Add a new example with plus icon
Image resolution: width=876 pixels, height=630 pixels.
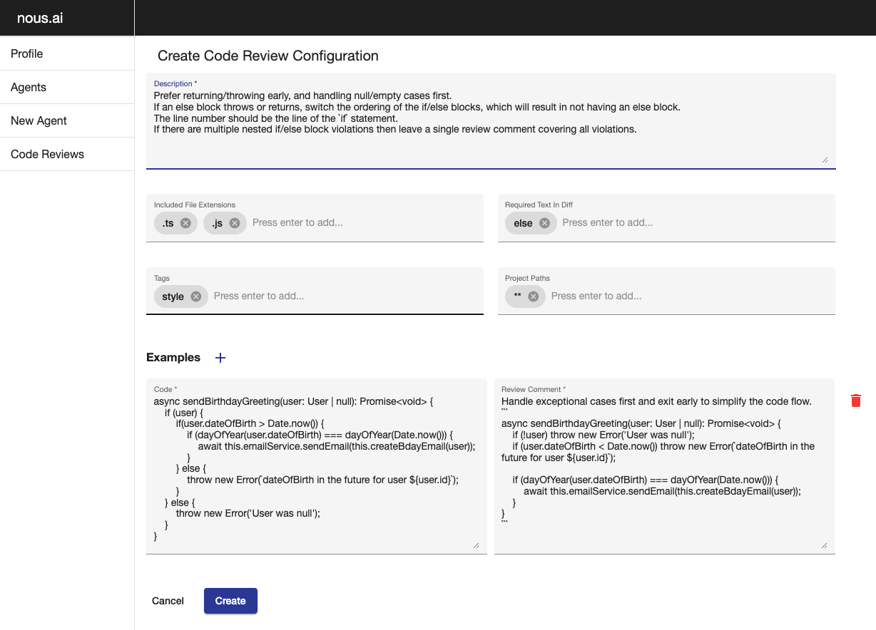(x=220, y=358)
